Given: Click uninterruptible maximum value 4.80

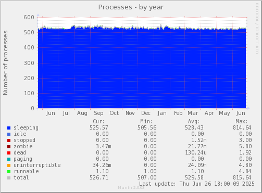Looking at the screenshot, I should tap(245, 165).
